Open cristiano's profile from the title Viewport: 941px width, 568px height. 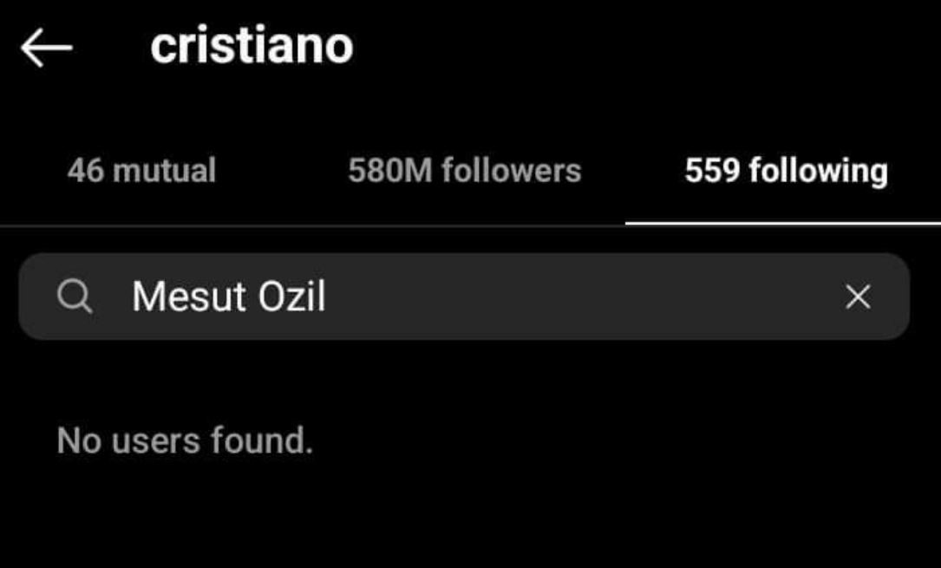coord(251,48)
